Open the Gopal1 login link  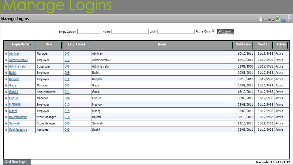click(14, 92)
